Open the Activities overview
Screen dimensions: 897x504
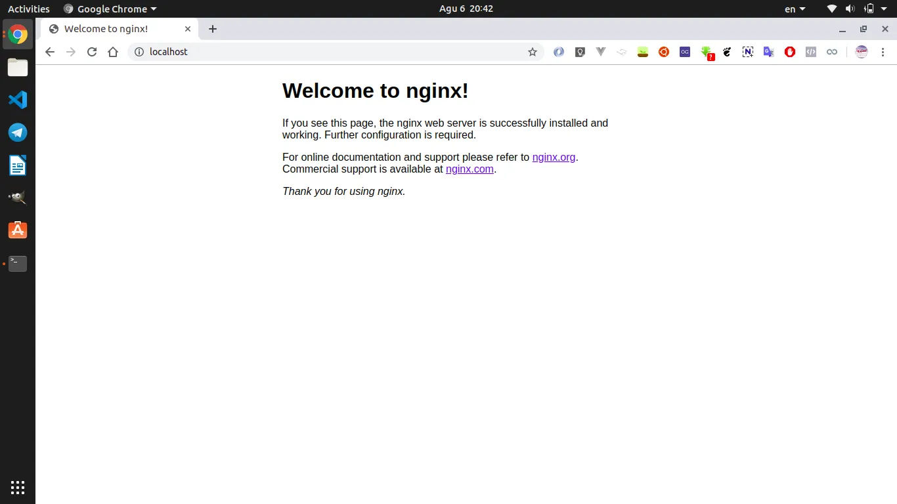[29, 9]
